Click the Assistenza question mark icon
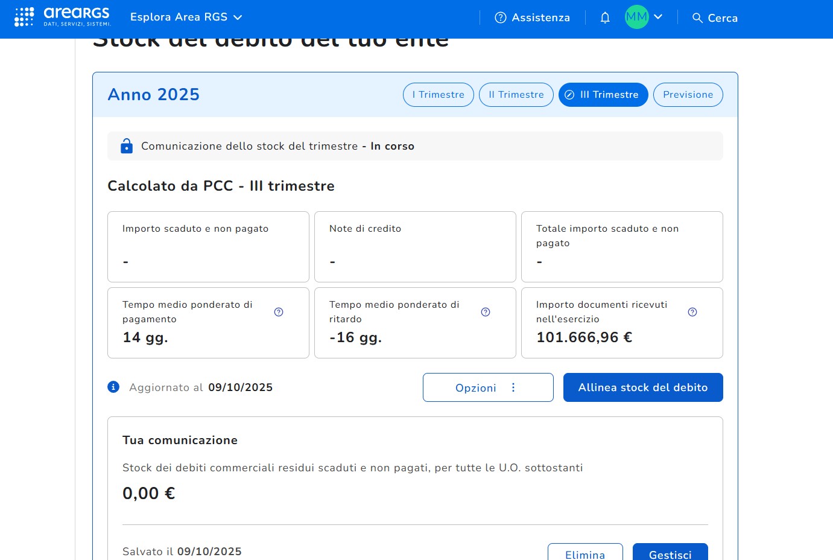This screenshot has height=560, width=833. [x=500, y=17]
